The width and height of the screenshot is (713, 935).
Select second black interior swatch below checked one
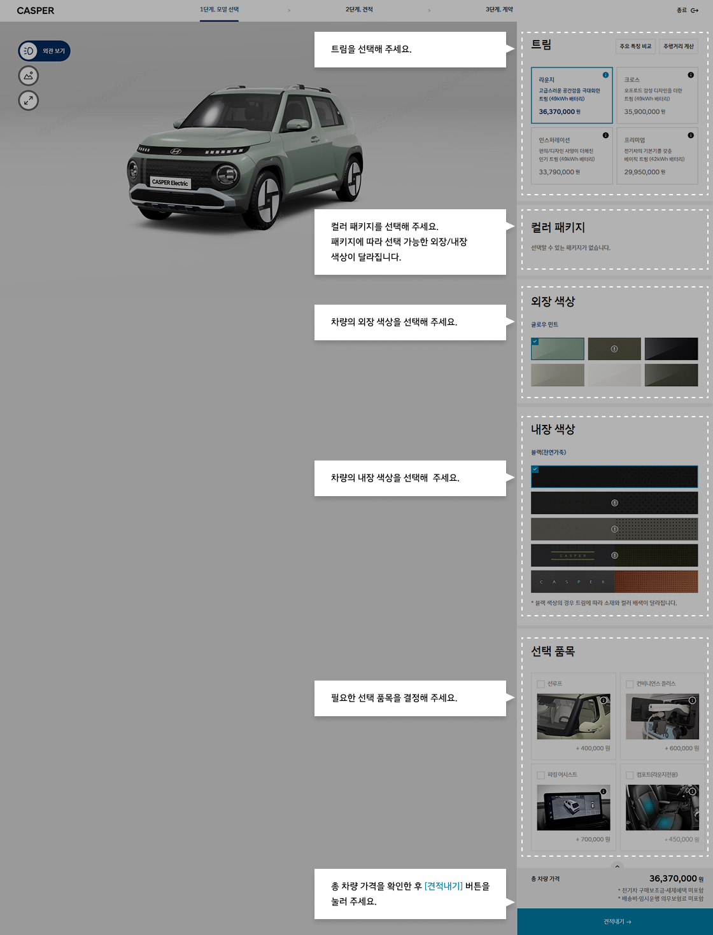[614, 503]
